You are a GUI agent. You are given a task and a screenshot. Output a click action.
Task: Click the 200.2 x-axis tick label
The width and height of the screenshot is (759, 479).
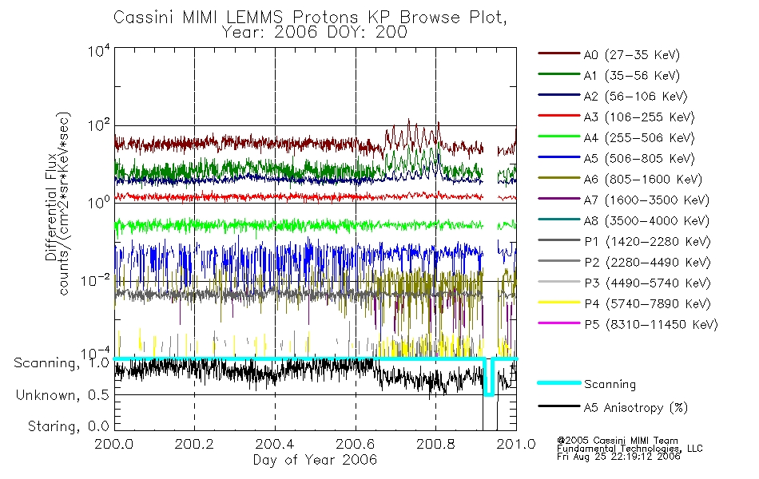194,444
